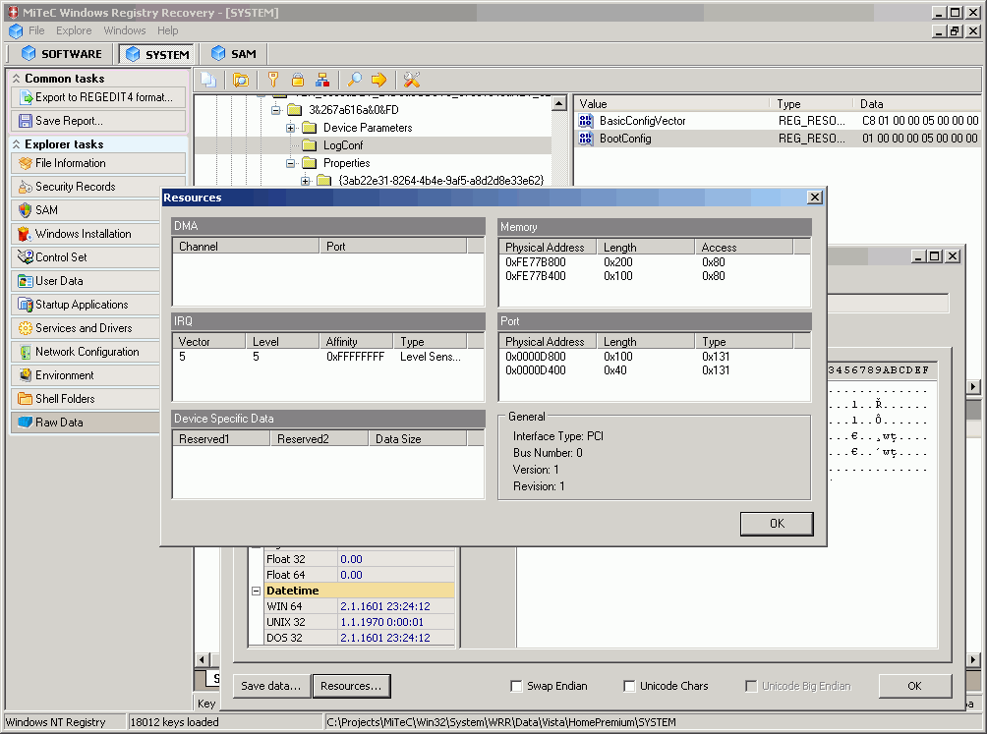Click the key toolbar icon
Image resolution: width=987 pixels, height=734 pixels.
(272, 80)
